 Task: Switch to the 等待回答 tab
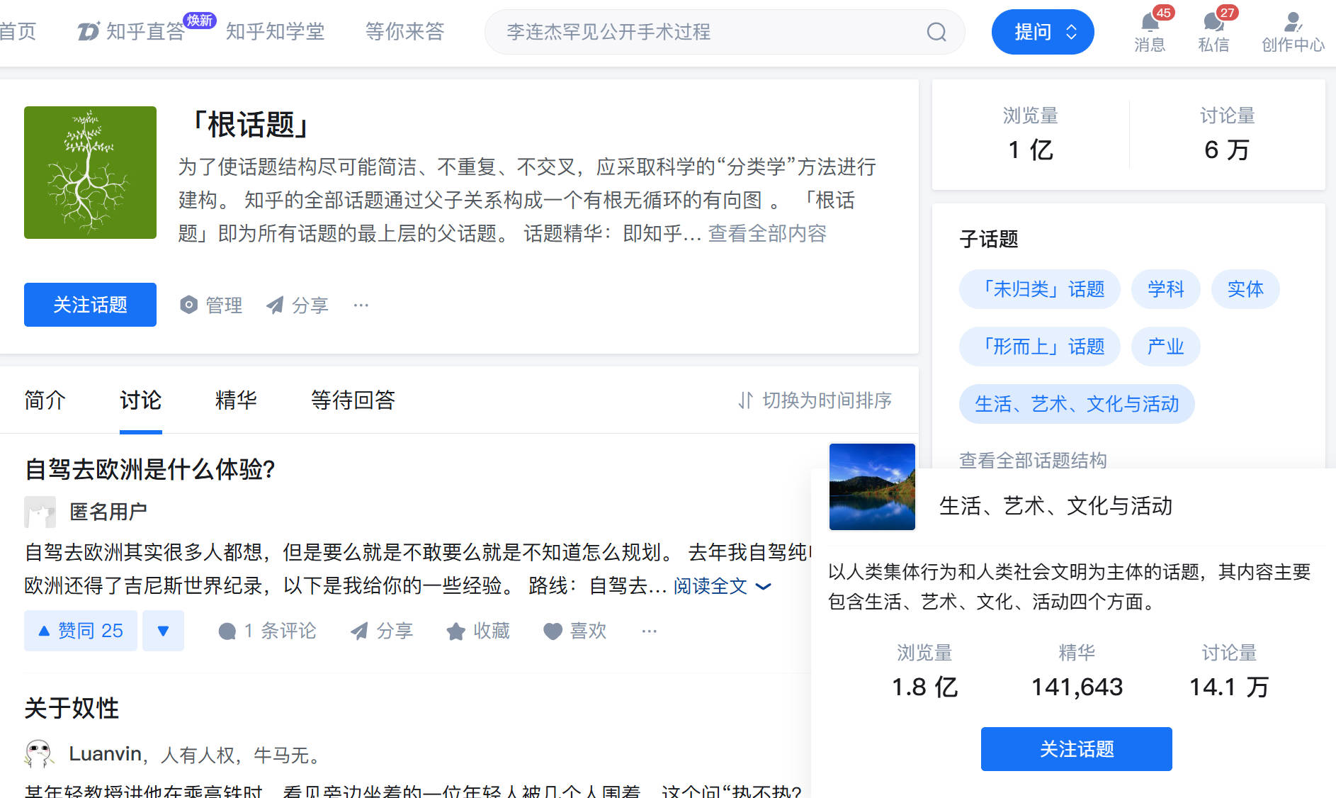[x=352, y=400]
